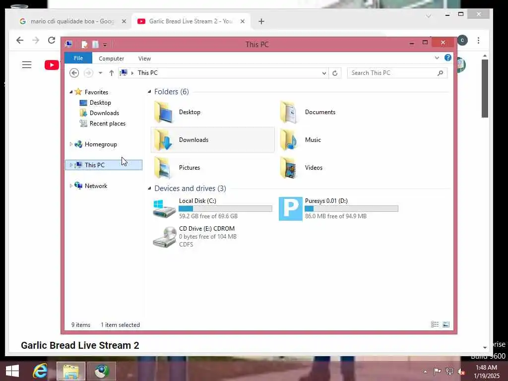Select the Downloads folder in Folders section
The image size is (508, 381).
212,139
